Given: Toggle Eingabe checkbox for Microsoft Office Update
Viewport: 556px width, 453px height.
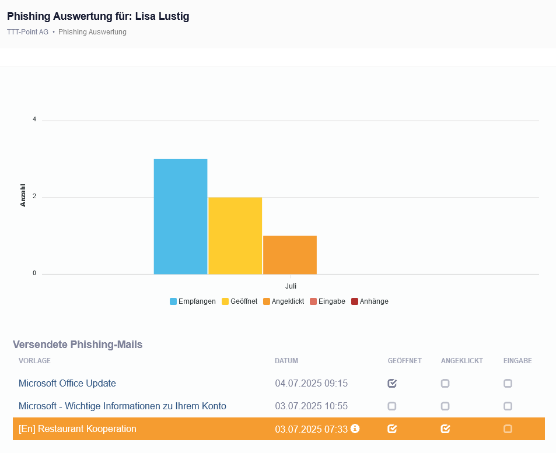Looking at the screenshot, I should 508,383.
